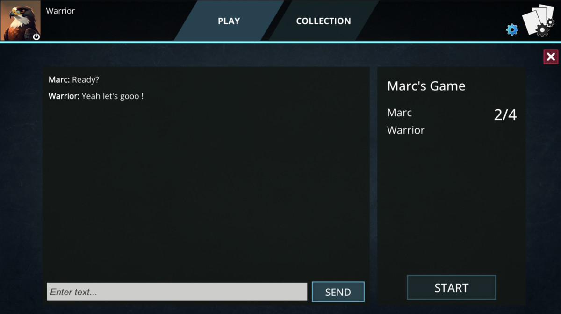Click the SEND button
This screenshot has width=561, height=314.
coord(338,292)
